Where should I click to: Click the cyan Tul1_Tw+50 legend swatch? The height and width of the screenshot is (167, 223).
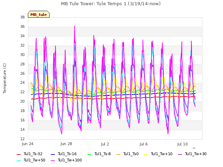point(18,161)
